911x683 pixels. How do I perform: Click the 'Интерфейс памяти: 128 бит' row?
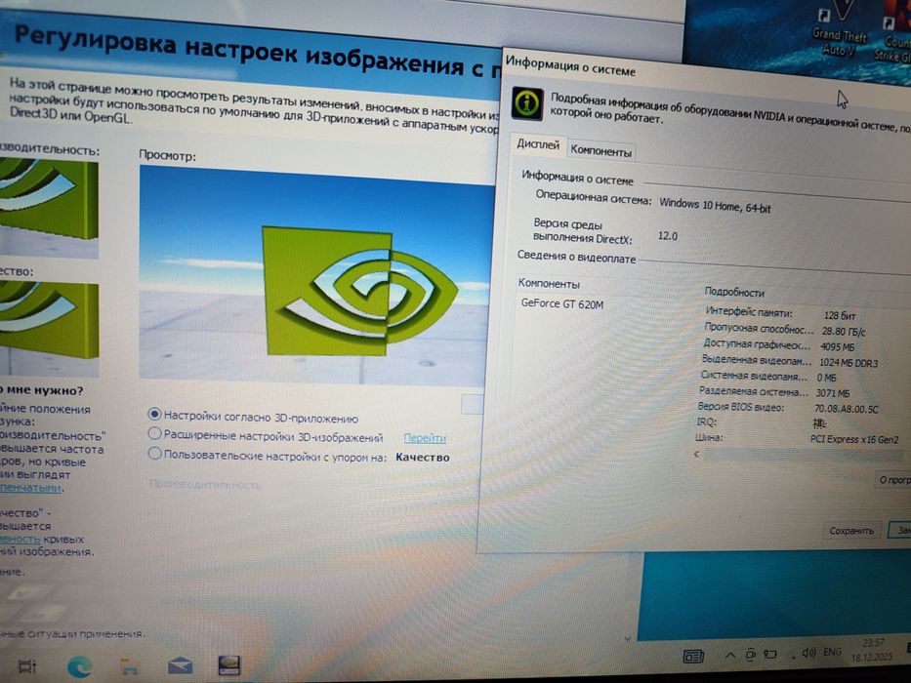point(780,313)
